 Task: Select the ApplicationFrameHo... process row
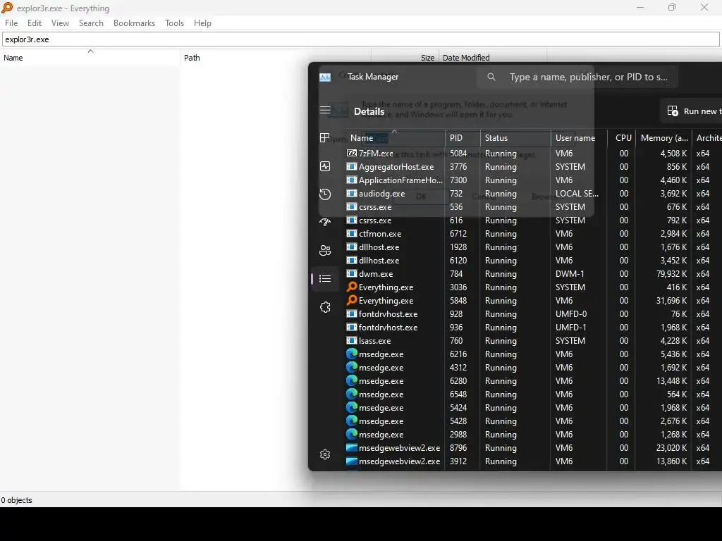(533, 180)
